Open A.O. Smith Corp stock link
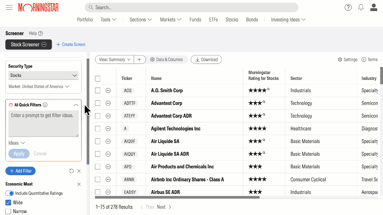 click(x=167, y=91)
